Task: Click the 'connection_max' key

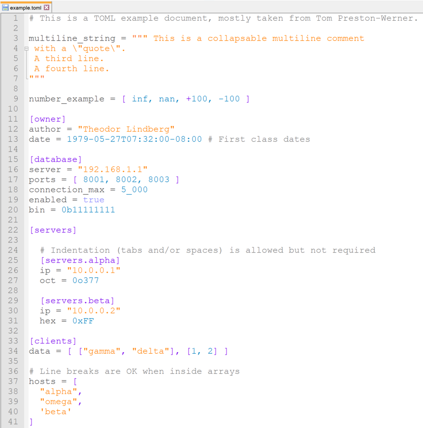Action: (x=66, y=190)
